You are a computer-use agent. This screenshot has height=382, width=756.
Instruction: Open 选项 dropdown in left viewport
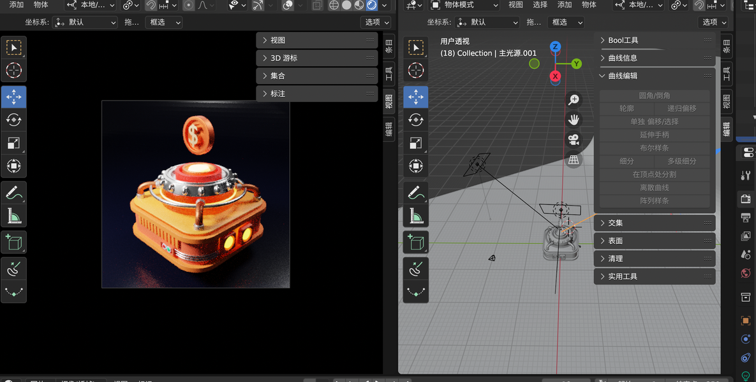(x=376, y=22)
